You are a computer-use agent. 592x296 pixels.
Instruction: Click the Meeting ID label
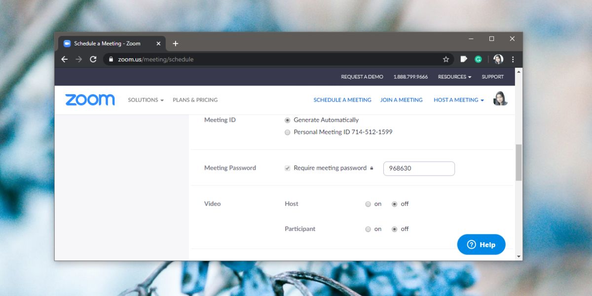pyautogui.click(x=220, y=120)
